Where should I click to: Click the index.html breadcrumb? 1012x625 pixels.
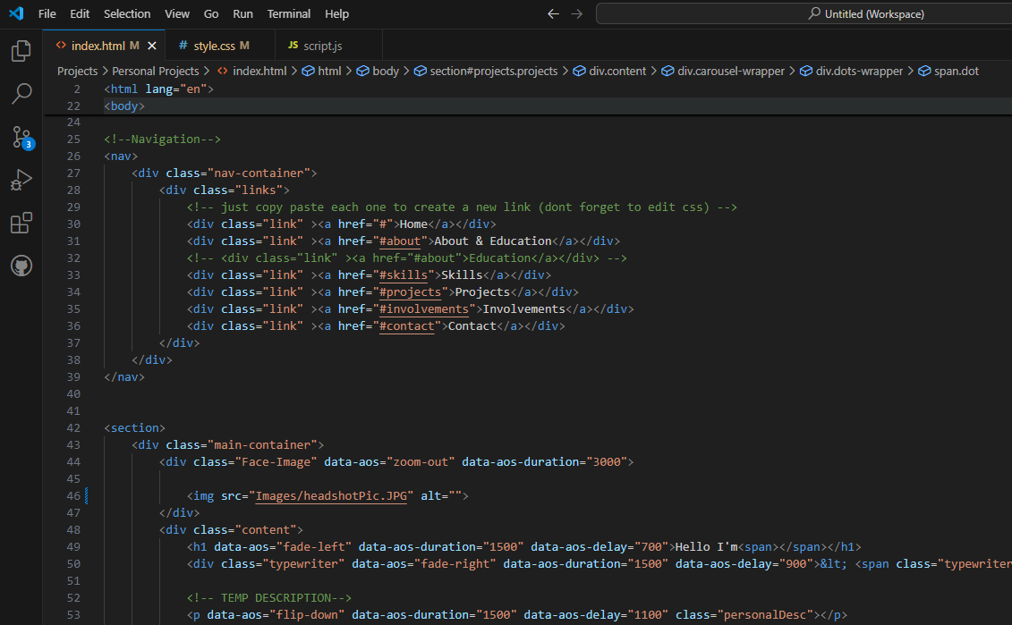click(x=252, y=71)
